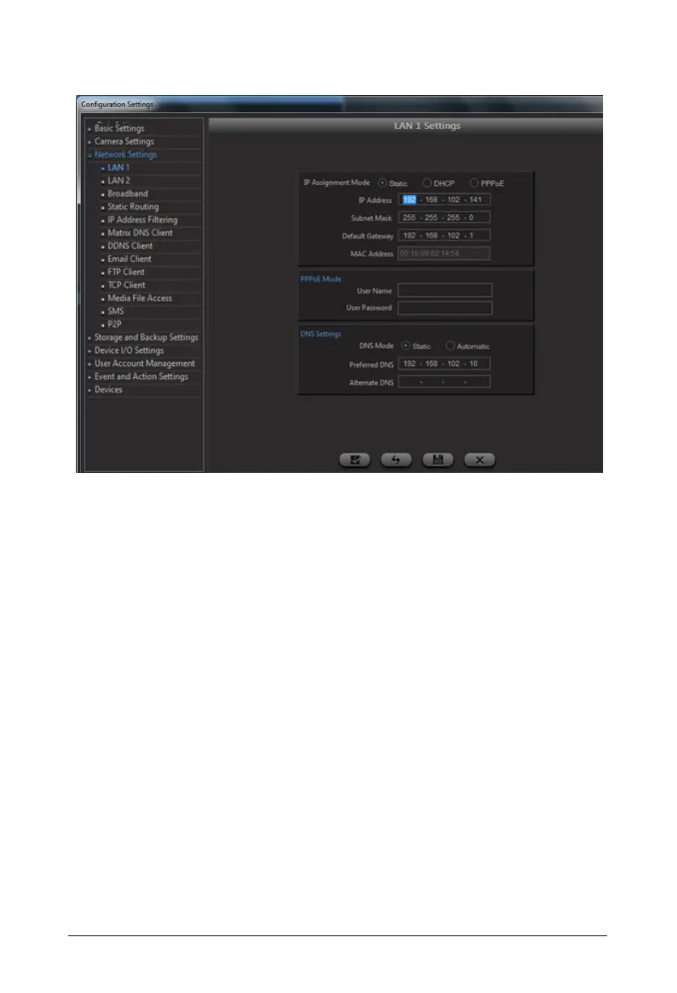This screenshot has width=677, height=993.
Task: Open Media File Access settings
Action: click(140, 298)
